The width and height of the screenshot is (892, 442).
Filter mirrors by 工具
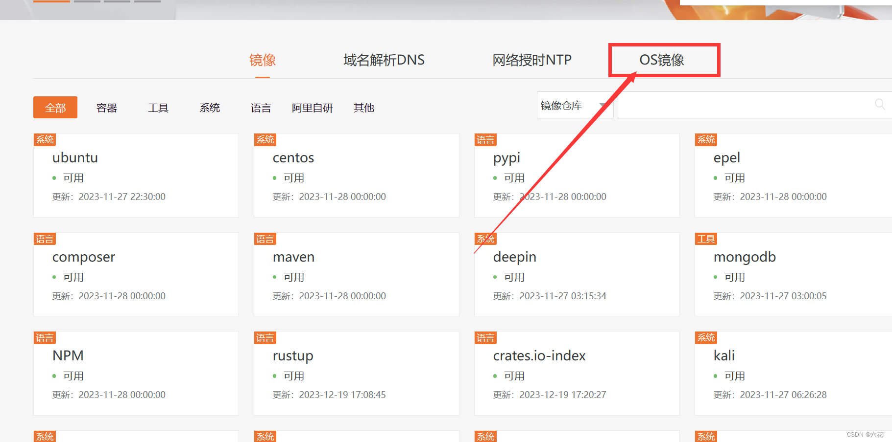click(158, 108)
